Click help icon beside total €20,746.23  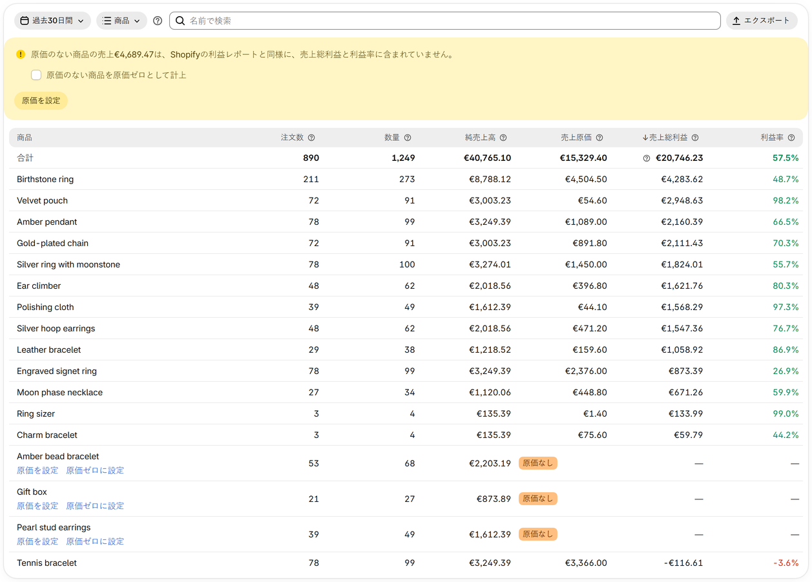647,158
